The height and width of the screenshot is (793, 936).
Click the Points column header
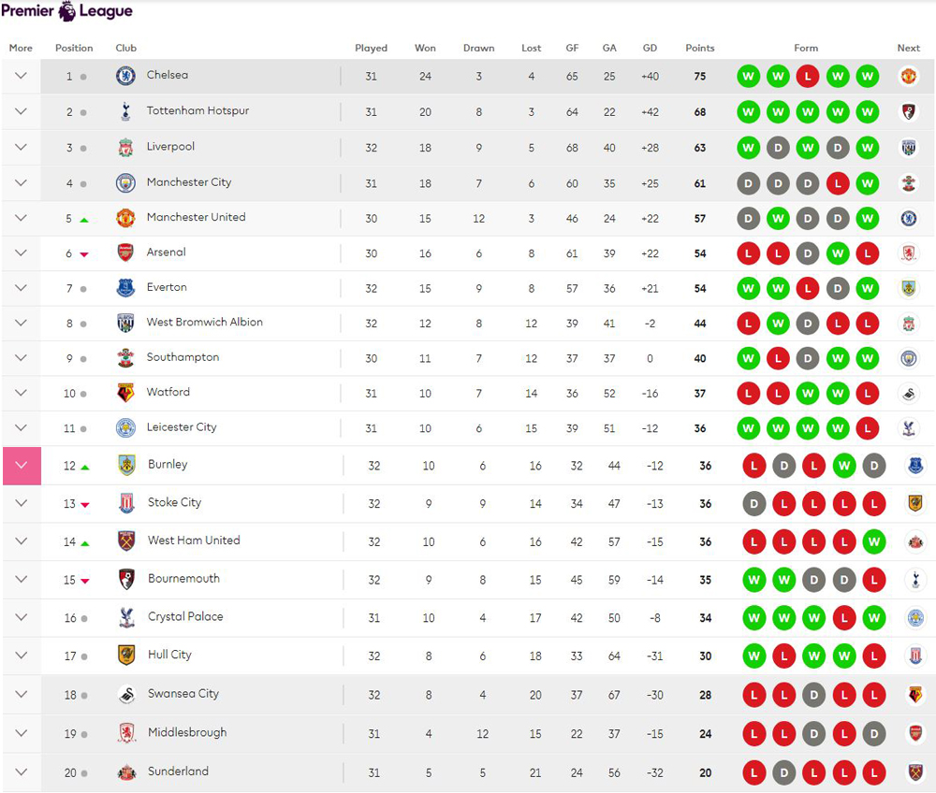click(x=699, y=48)
